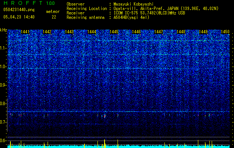
Task: Click the Receiver label
Action: (x=76, y=13)
